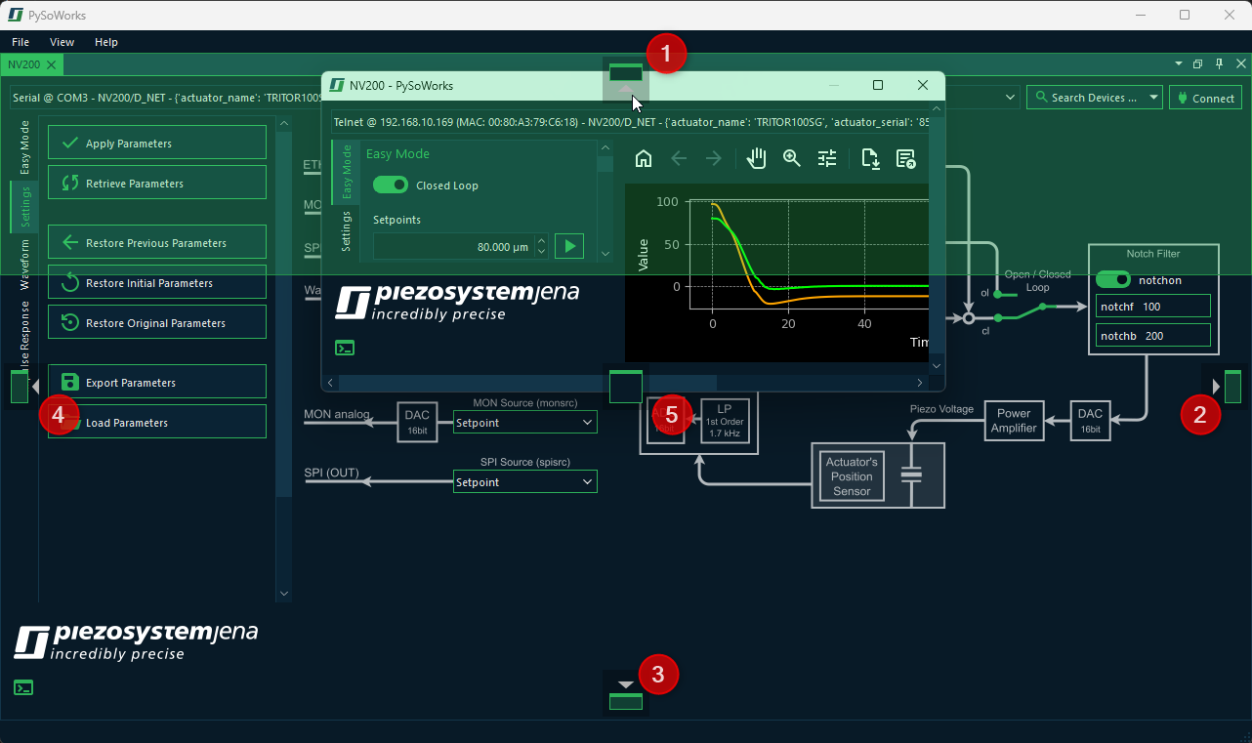Click settings panel scrollbar down arrow

(x=284, y=594)
